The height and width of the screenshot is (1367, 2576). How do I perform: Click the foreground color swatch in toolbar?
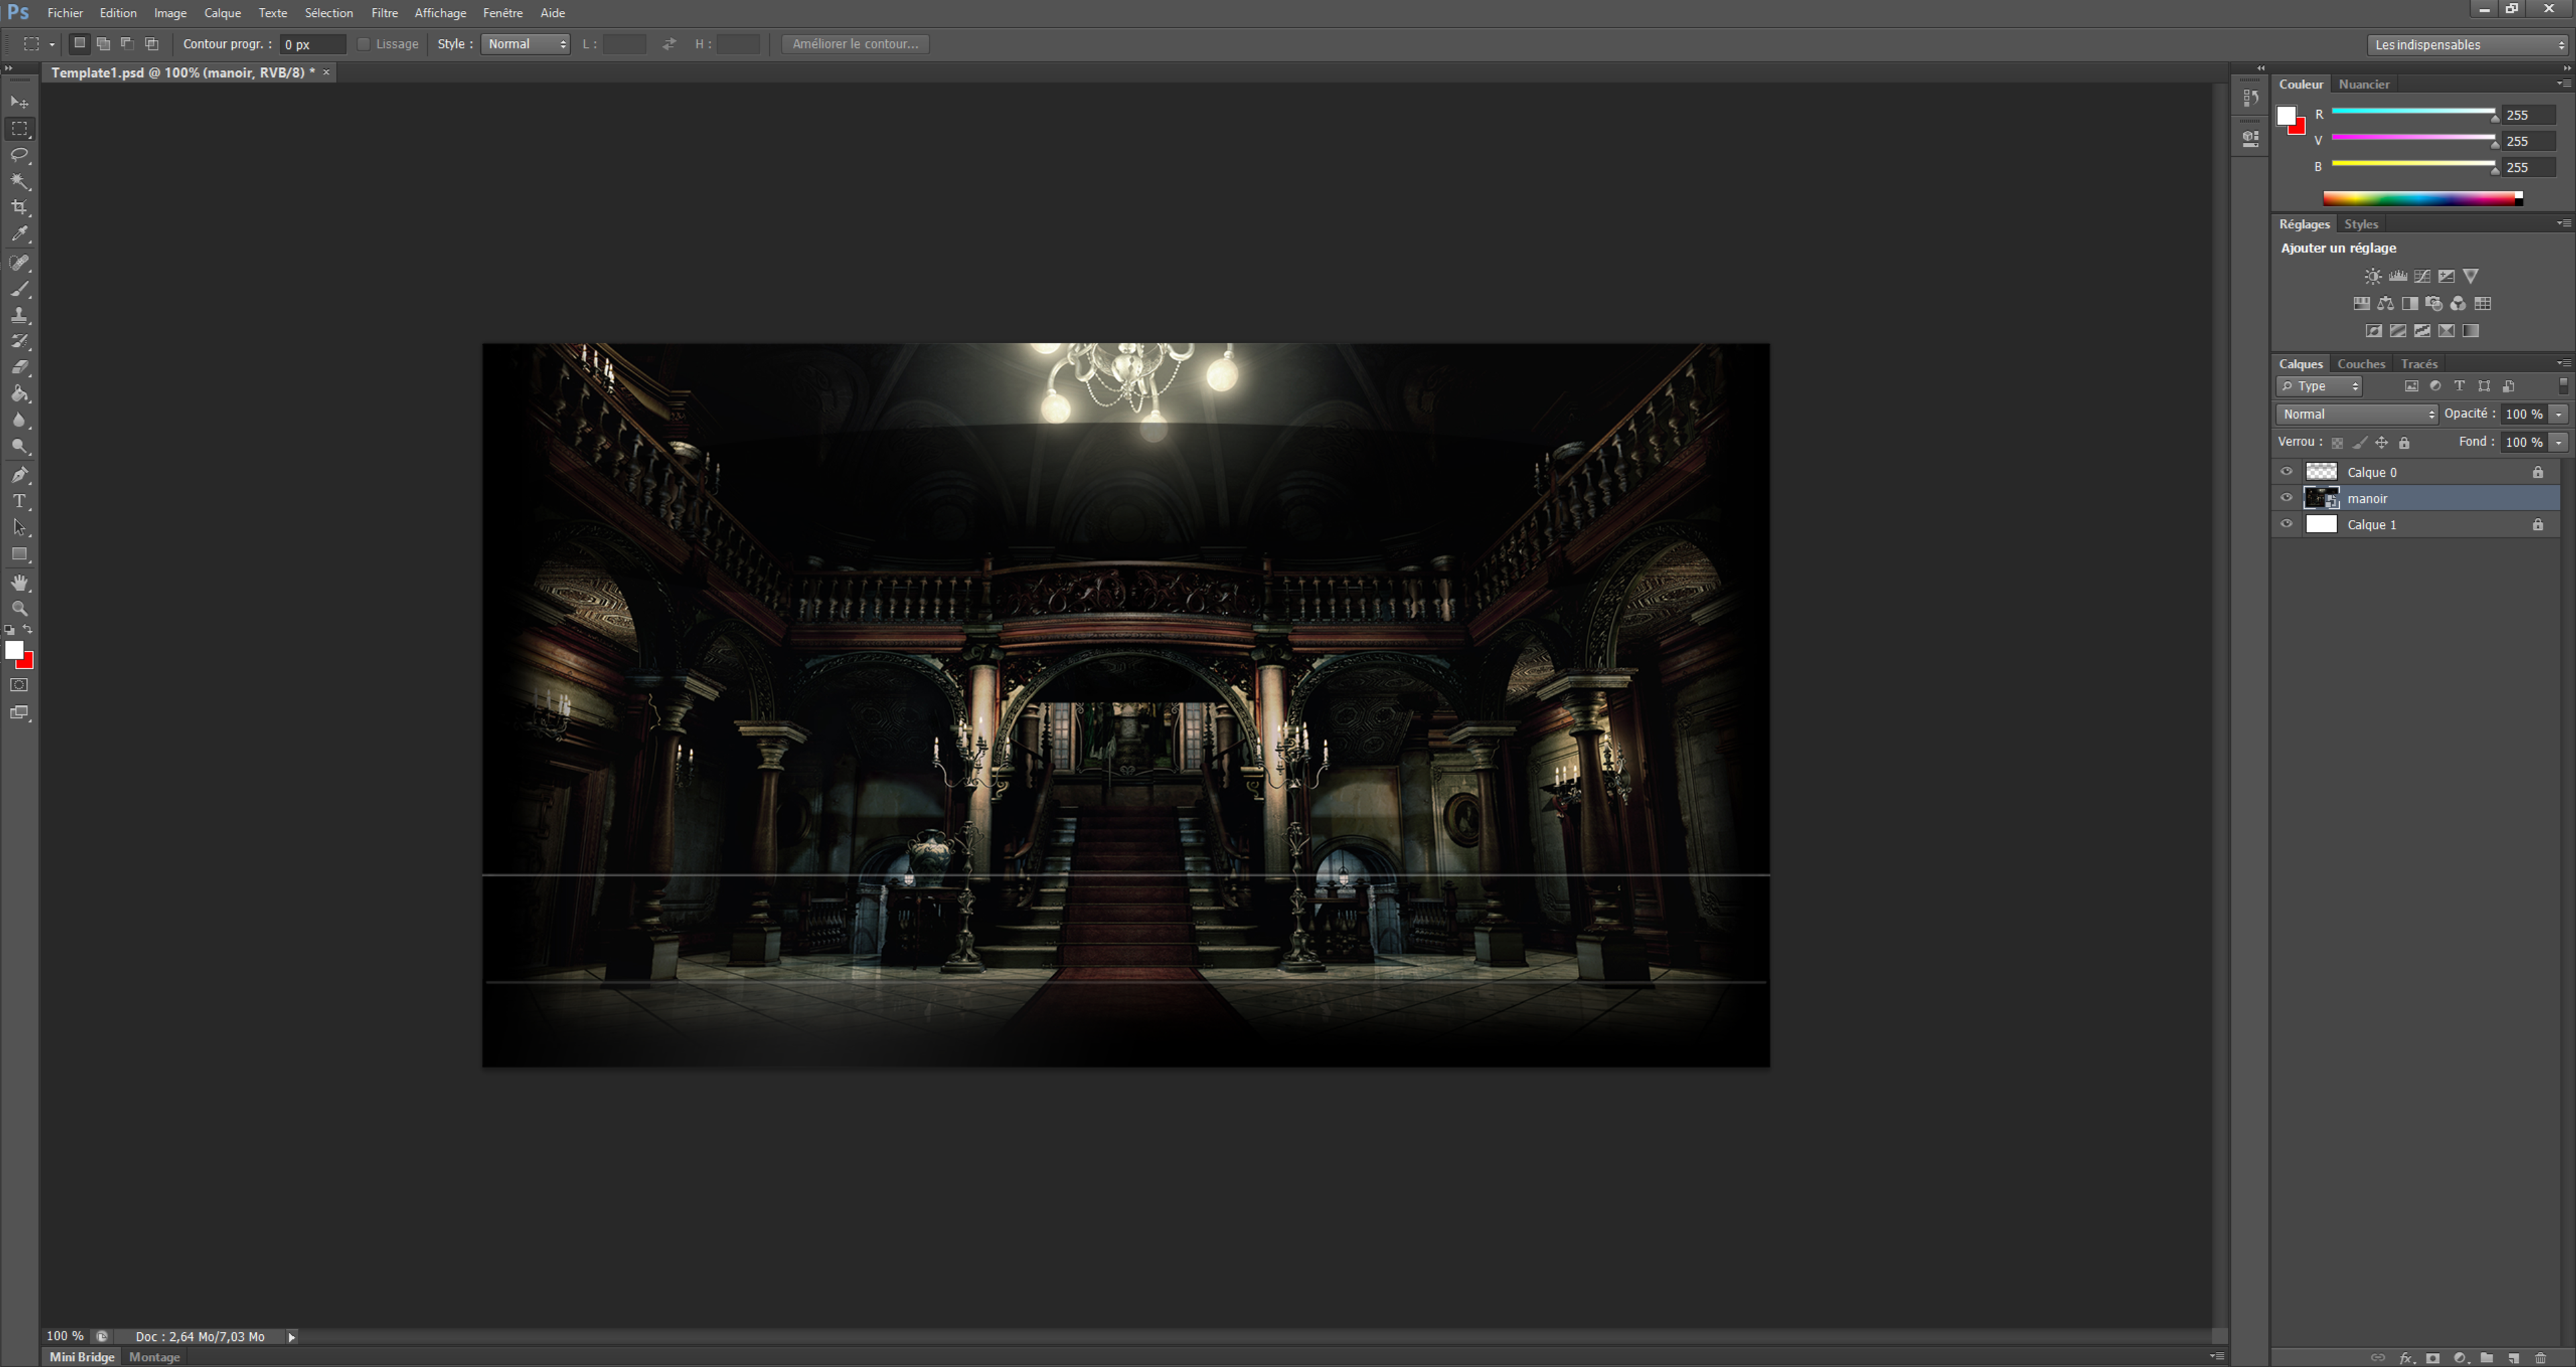[x=13, y=650]
